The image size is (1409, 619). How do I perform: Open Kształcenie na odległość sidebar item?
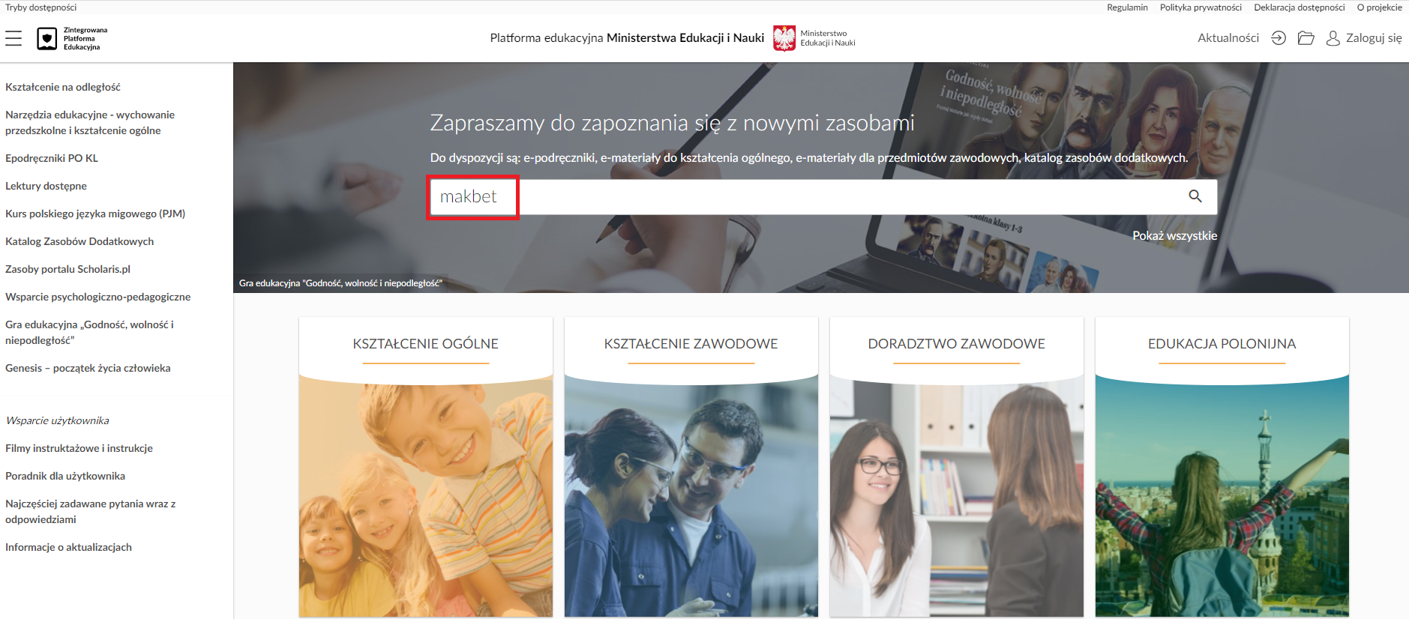[63, 87]
